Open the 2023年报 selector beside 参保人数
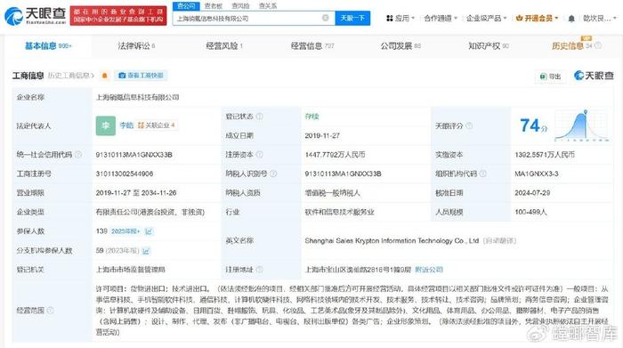623x348 pixels. [x=125, y=231]
